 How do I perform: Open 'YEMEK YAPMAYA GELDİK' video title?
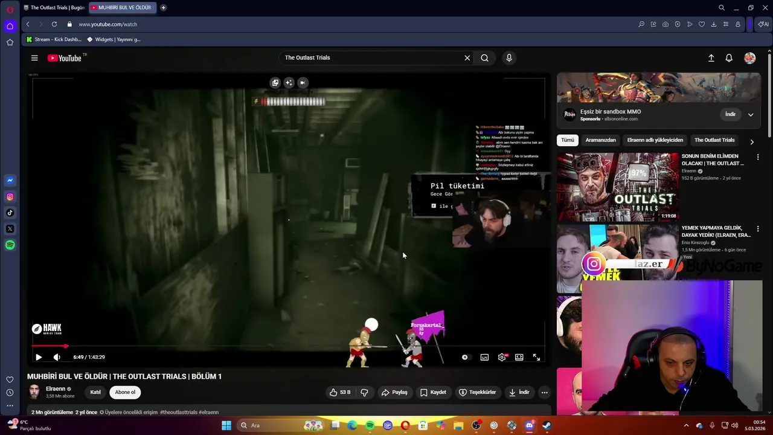[716, 231]
